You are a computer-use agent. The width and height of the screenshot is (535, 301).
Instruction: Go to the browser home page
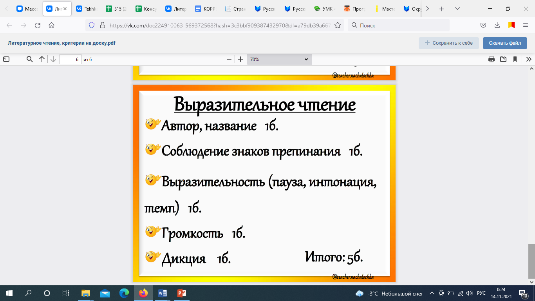(51, 25)
